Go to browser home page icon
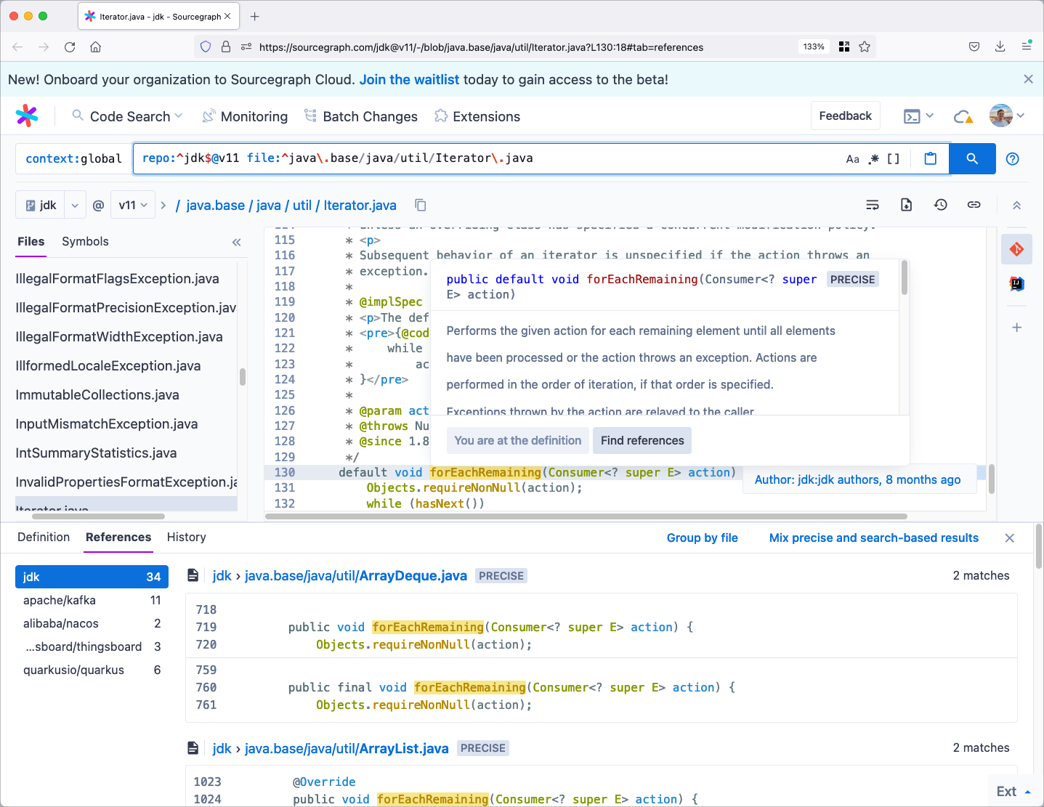Viewport: 1044px width, 807px height. (x=95, y=46)
